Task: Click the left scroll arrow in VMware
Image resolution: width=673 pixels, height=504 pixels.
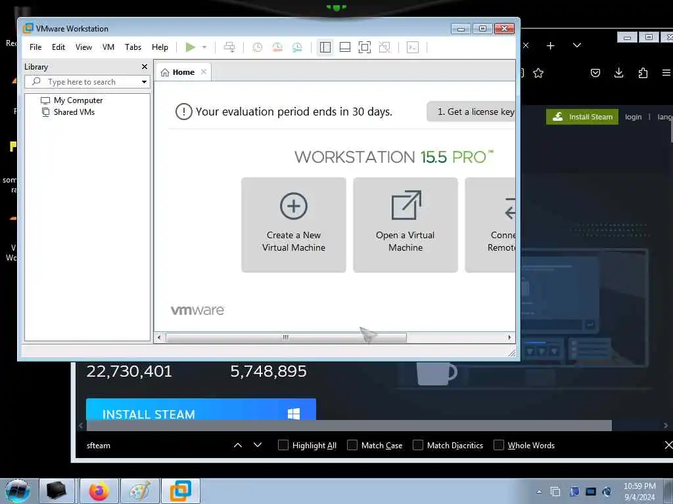Action: click(x=159, y=337)
